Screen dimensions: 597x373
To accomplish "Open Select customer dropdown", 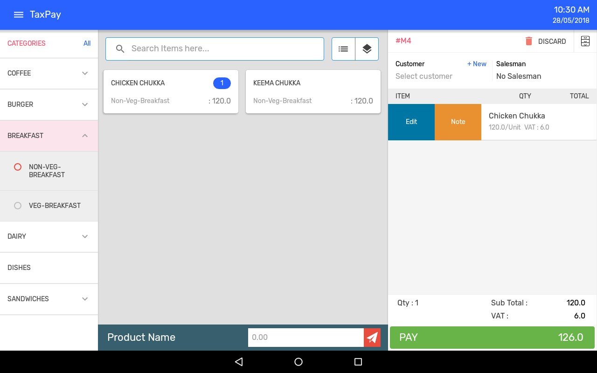I will [424, 76].
